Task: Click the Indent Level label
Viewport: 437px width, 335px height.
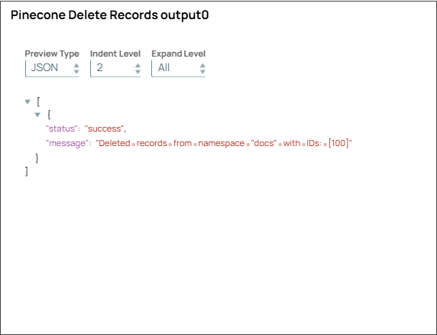Action: point(115,54)
